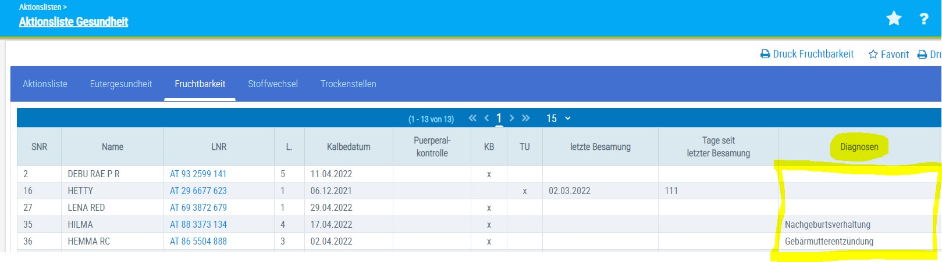This screenshot has width=942, height=262.
Task: Click the Druck Fruchtbarkeit link text
Action: click(813, 54)
